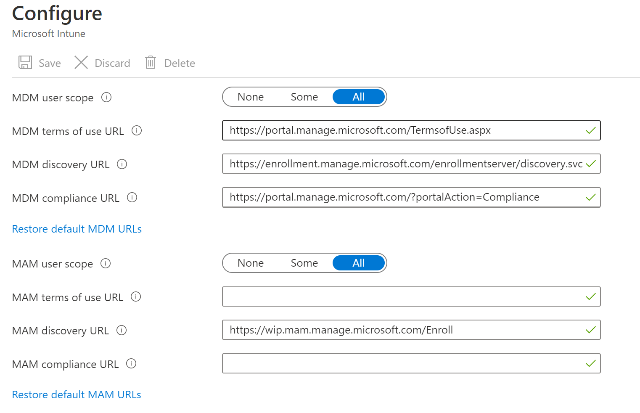Viewport: 640px width, 413px height.
Task: Open info tooltip for MDM user scope
Action: click(x=106, y=98)
